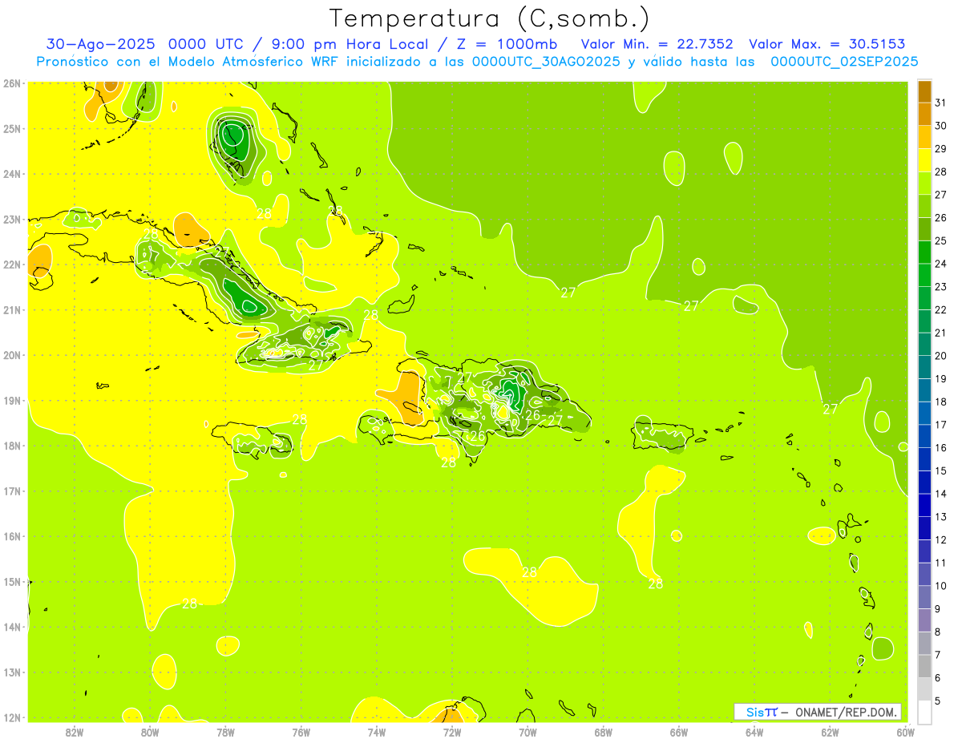
Task: Click the latitude label "17N"
Action: point(12,491)
